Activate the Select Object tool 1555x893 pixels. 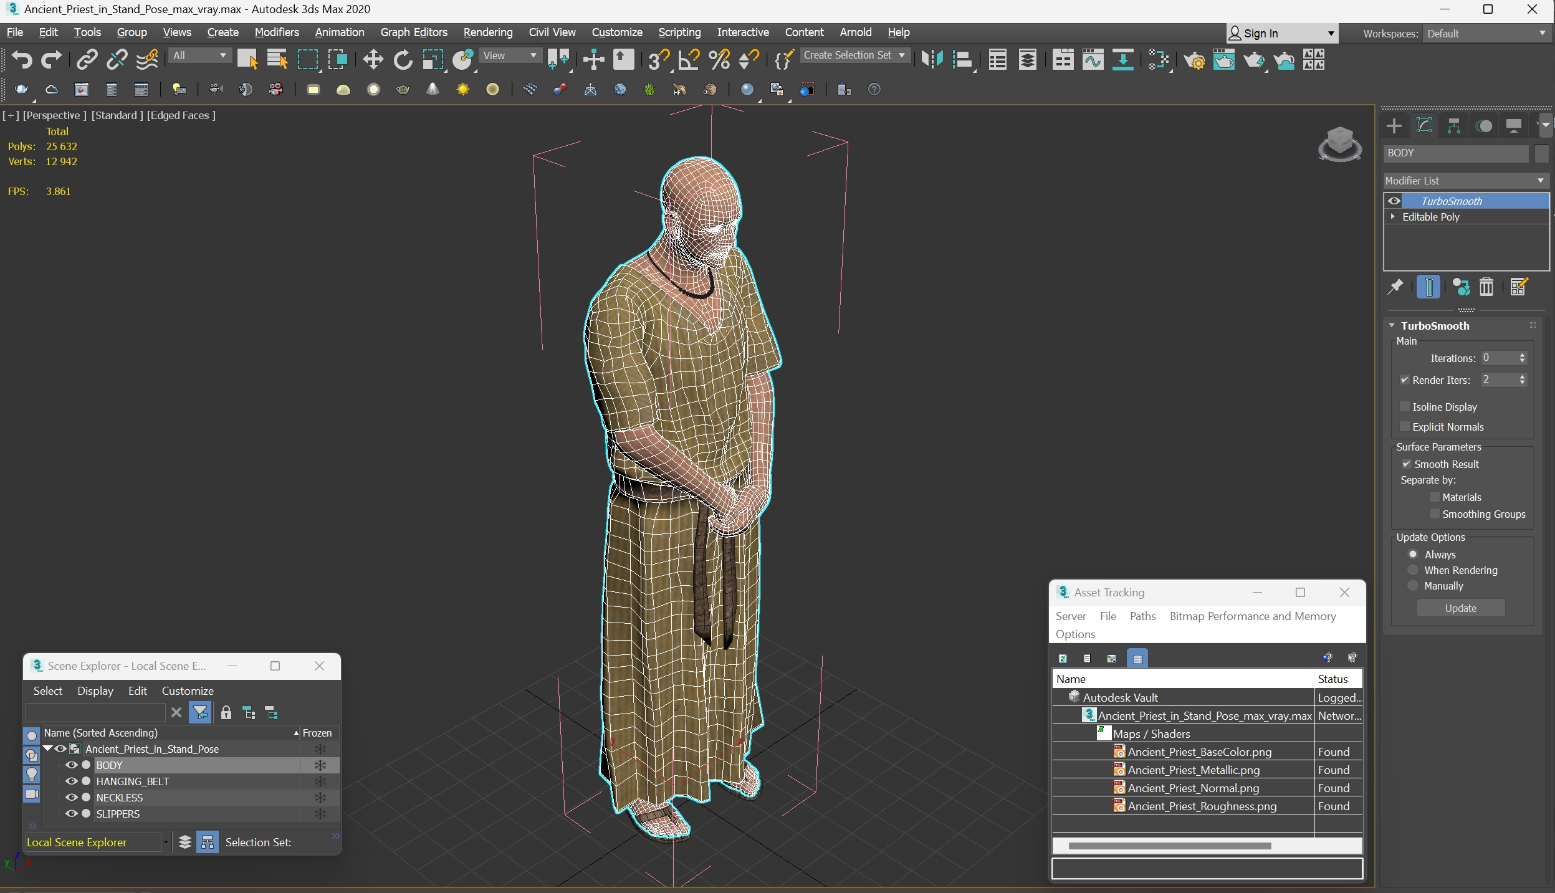(247, 60)
